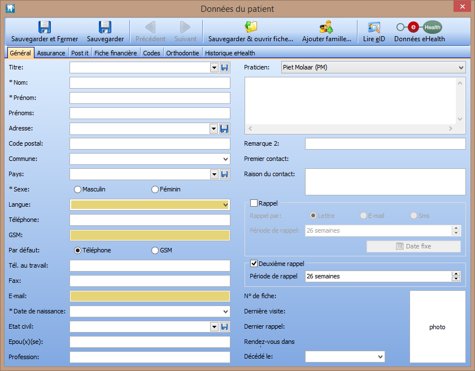Image resolution: width=475 pixels, height=371 pixels.
Task: Open the Langue dropdown list
Action: coord(225,204)
